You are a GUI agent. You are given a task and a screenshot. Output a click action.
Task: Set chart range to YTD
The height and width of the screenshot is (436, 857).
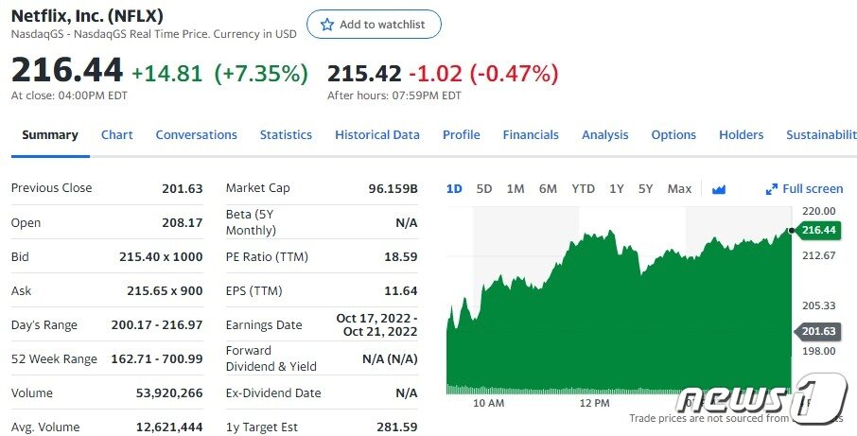[584, 189]
